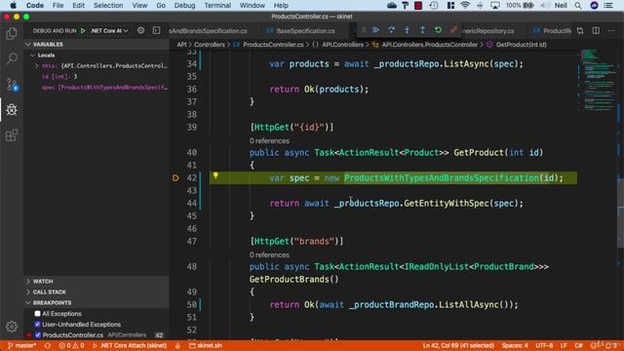Disconnect the debugger with red plug icon
The height and width of the screenshot is (351, 624).
pyautogui.click(x=453, y=30)
